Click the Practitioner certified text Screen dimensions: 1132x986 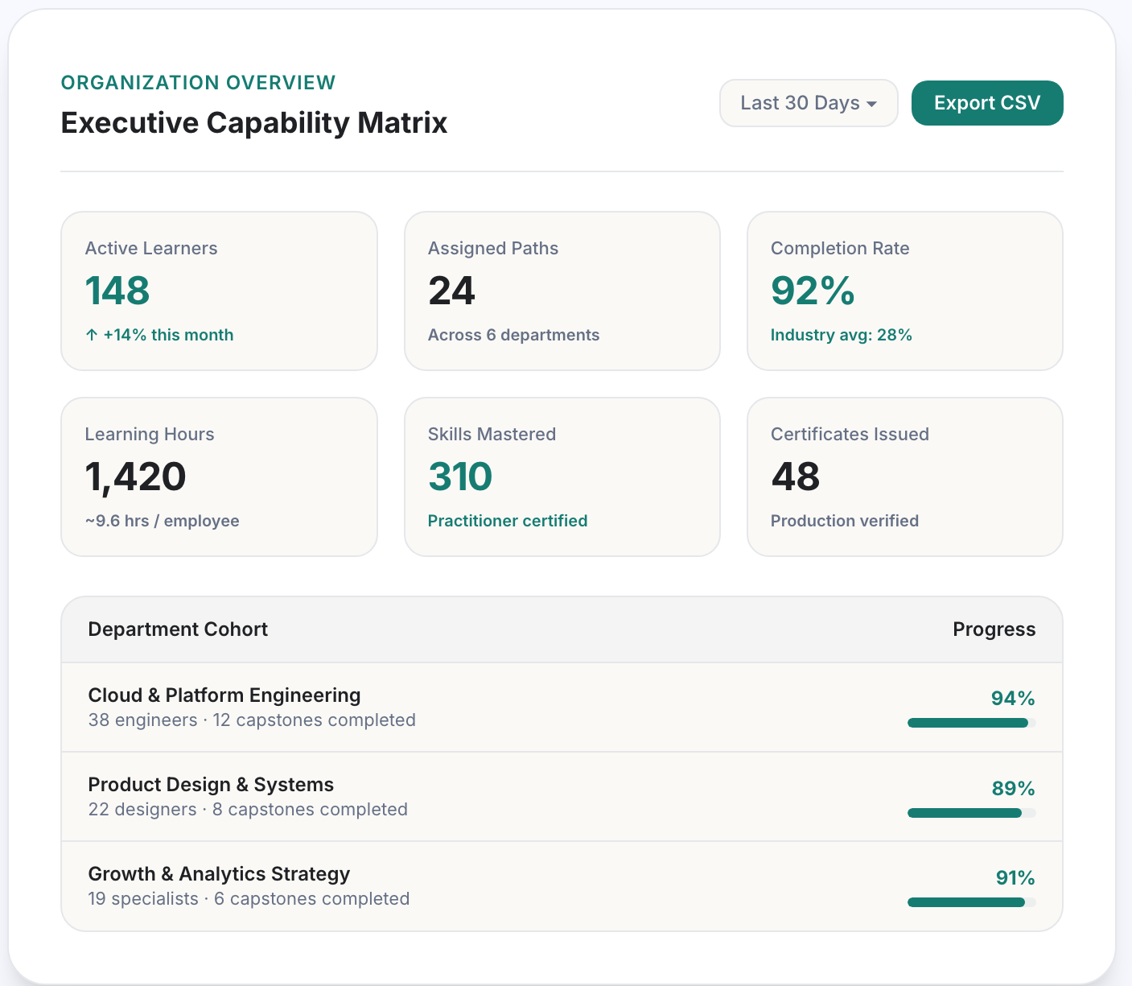508,521
